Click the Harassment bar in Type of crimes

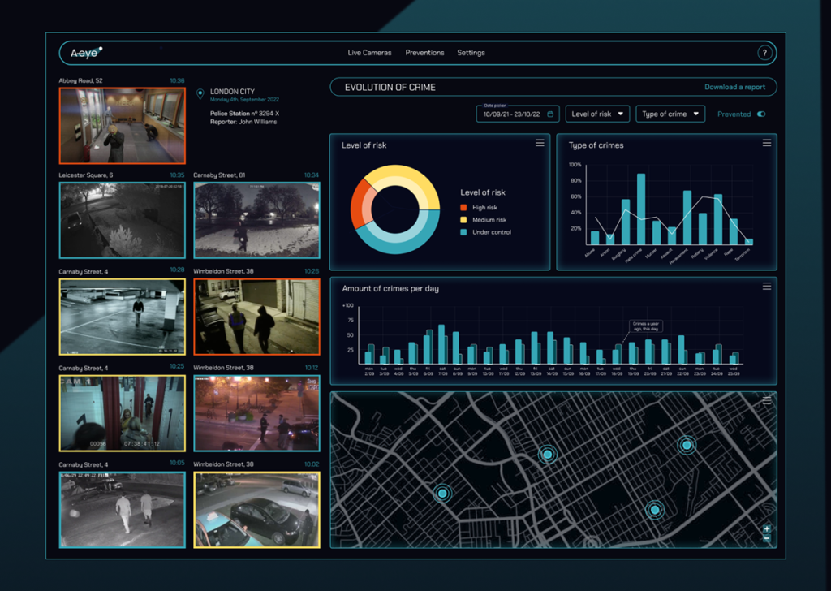687,218
